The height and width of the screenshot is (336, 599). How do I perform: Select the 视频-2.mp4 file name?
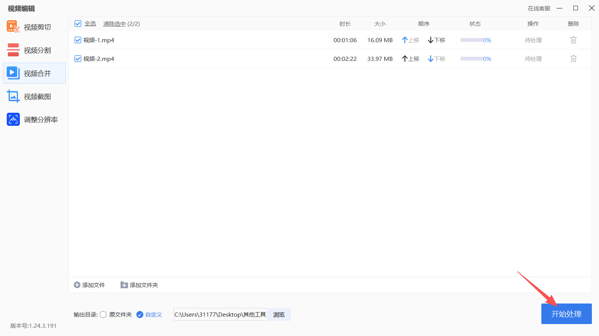pos(99,59)
